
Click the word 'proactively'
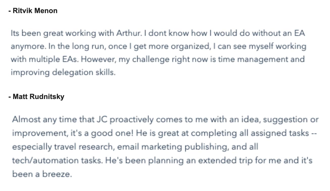(x=132, y=120)
